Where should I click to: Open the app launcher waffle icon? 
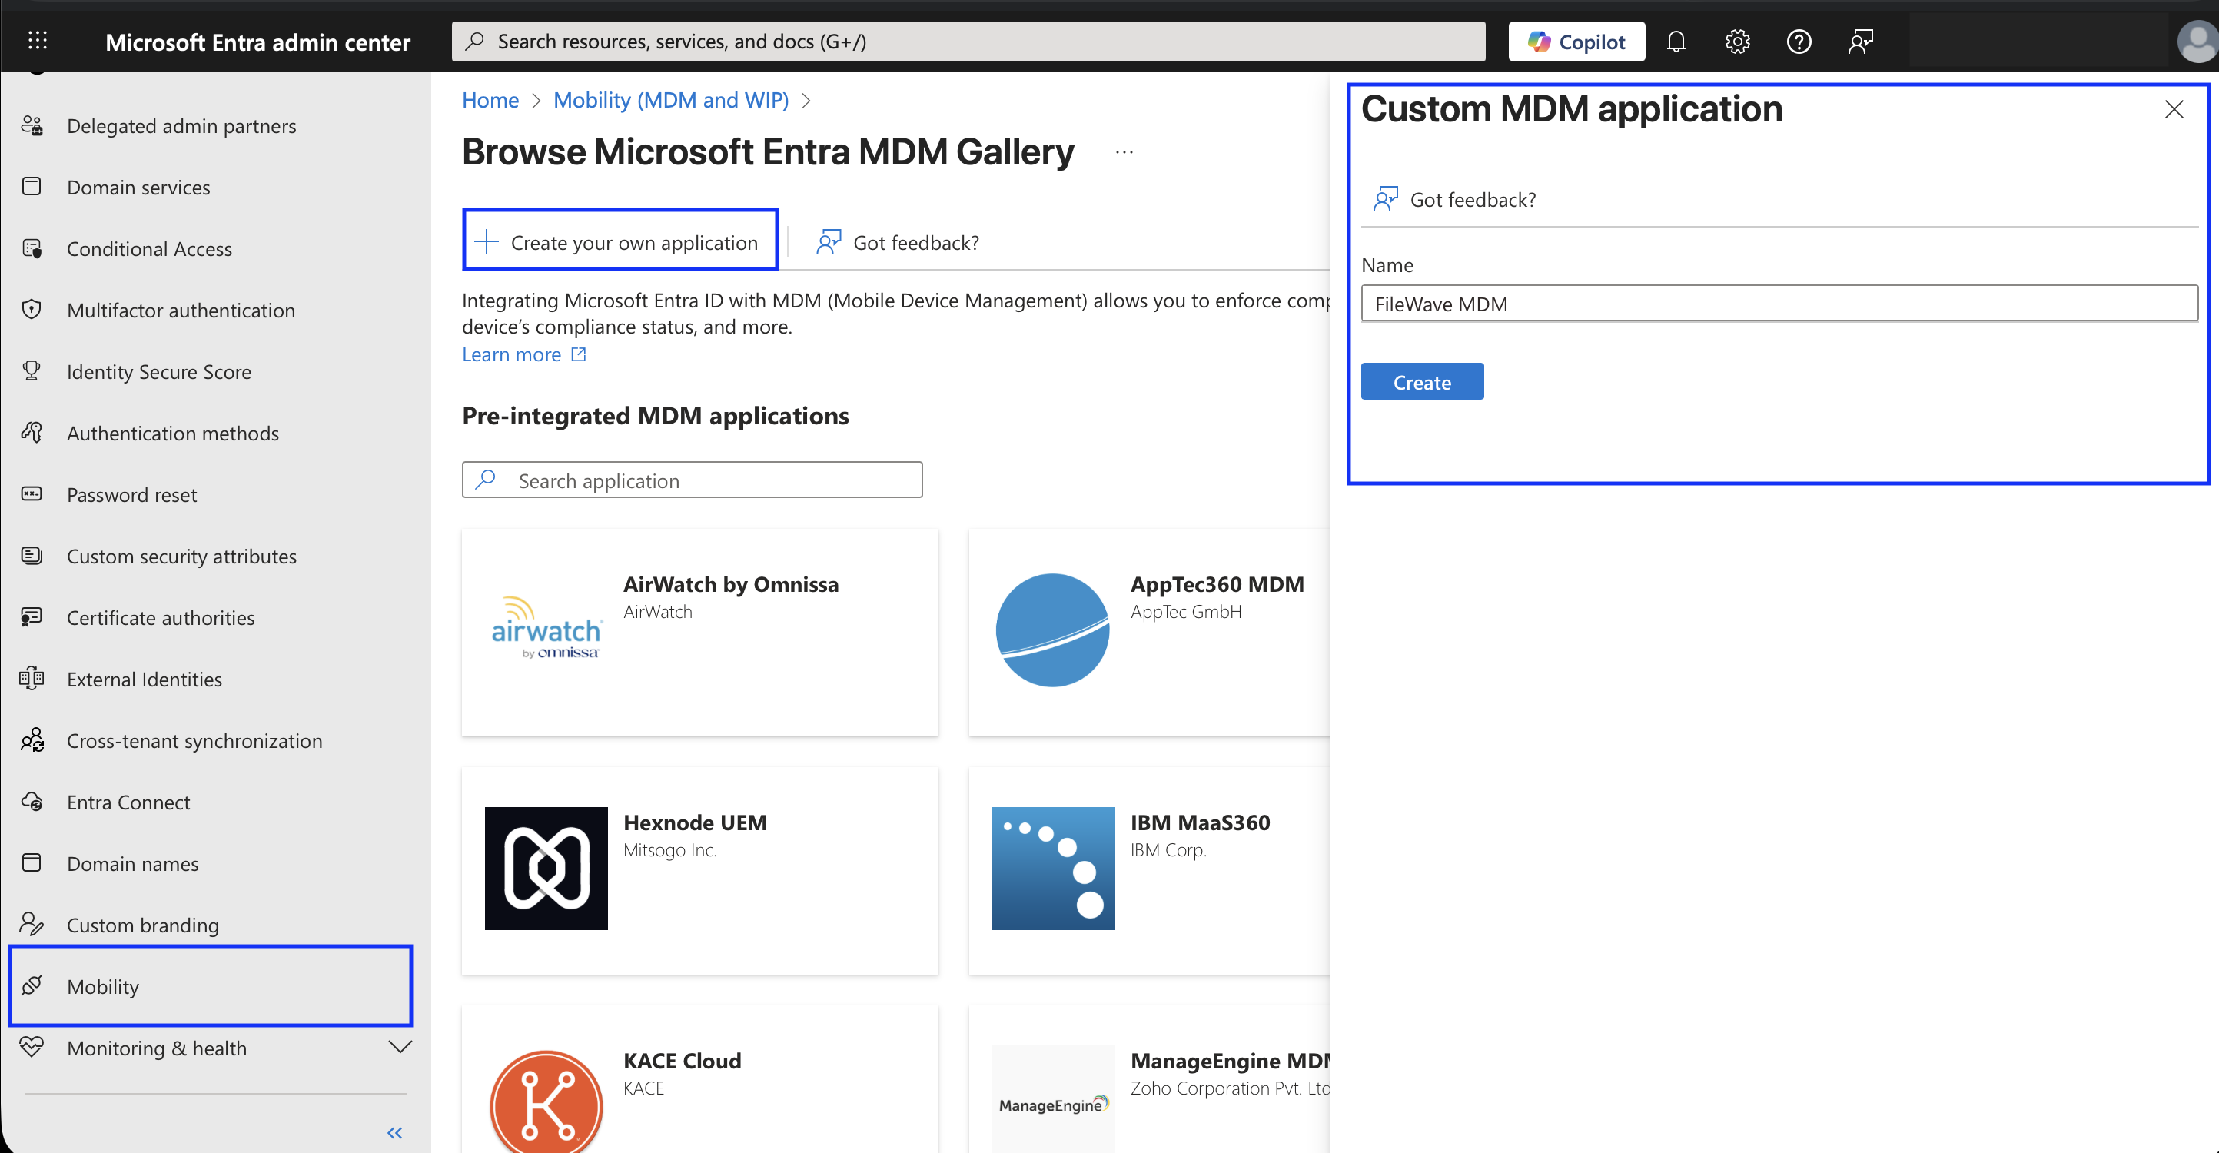pyautogui.click(x=37, y=41)
